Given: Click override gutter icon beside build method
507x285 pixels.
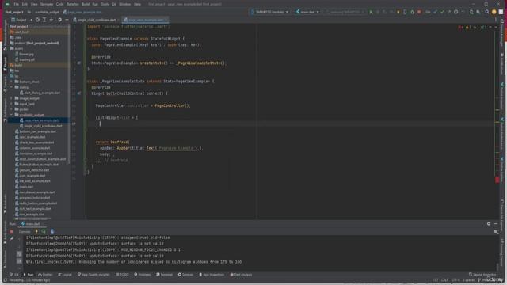Looking at the screenshot, I should (79, 93).
